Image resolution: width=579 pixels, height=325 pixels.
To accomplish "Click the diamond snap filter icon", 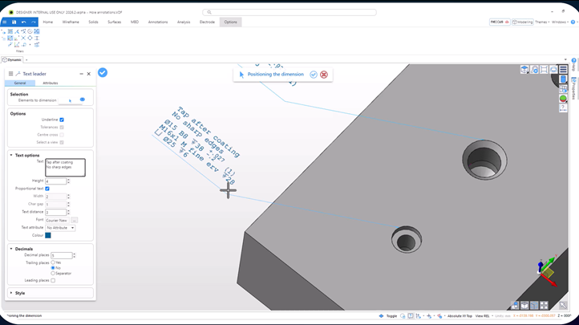I will [30, 38].
